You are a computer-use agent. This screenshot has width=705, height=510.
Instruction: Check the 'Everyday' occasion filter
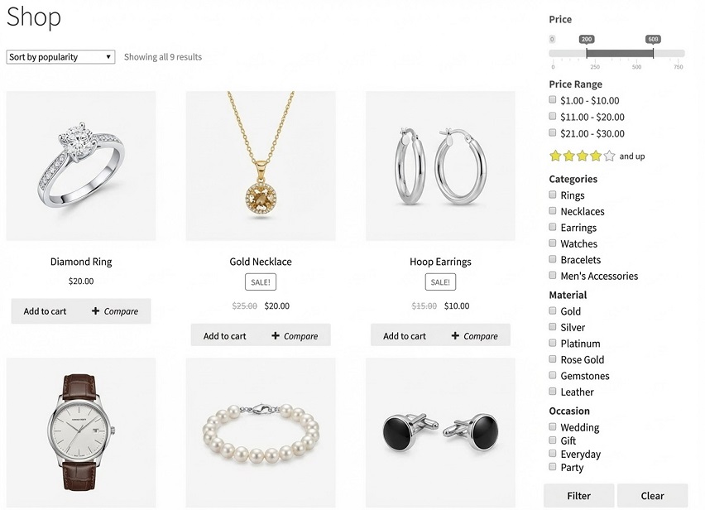tap(553, 454)
